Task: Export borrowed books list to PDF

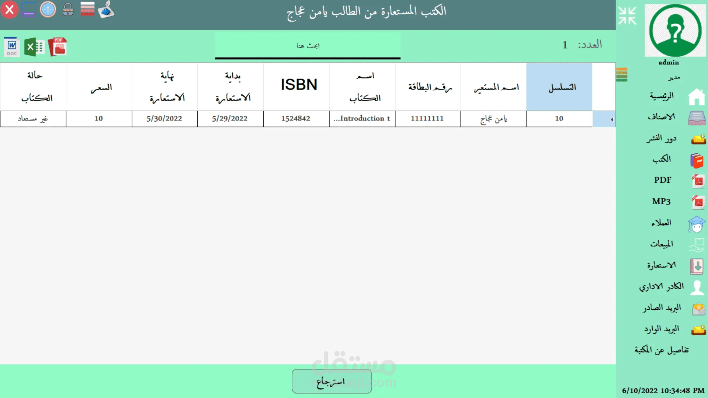Action: [x=58, y=47]
